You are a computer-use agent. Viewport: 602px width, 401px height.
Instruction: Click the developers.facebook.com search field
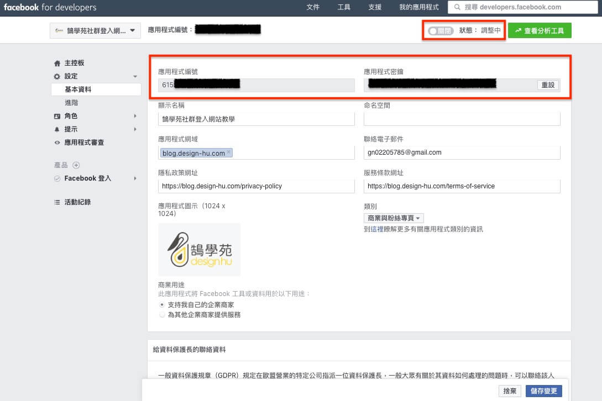tap(522, 7)
